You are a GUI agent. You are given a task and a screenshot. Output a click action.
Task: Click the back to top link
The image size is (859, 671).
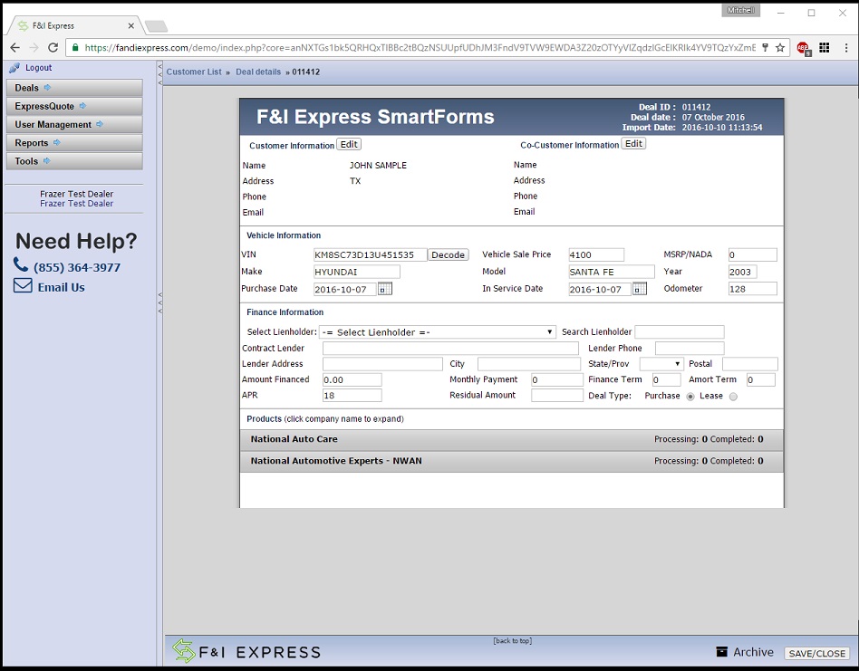click(512, 640)
